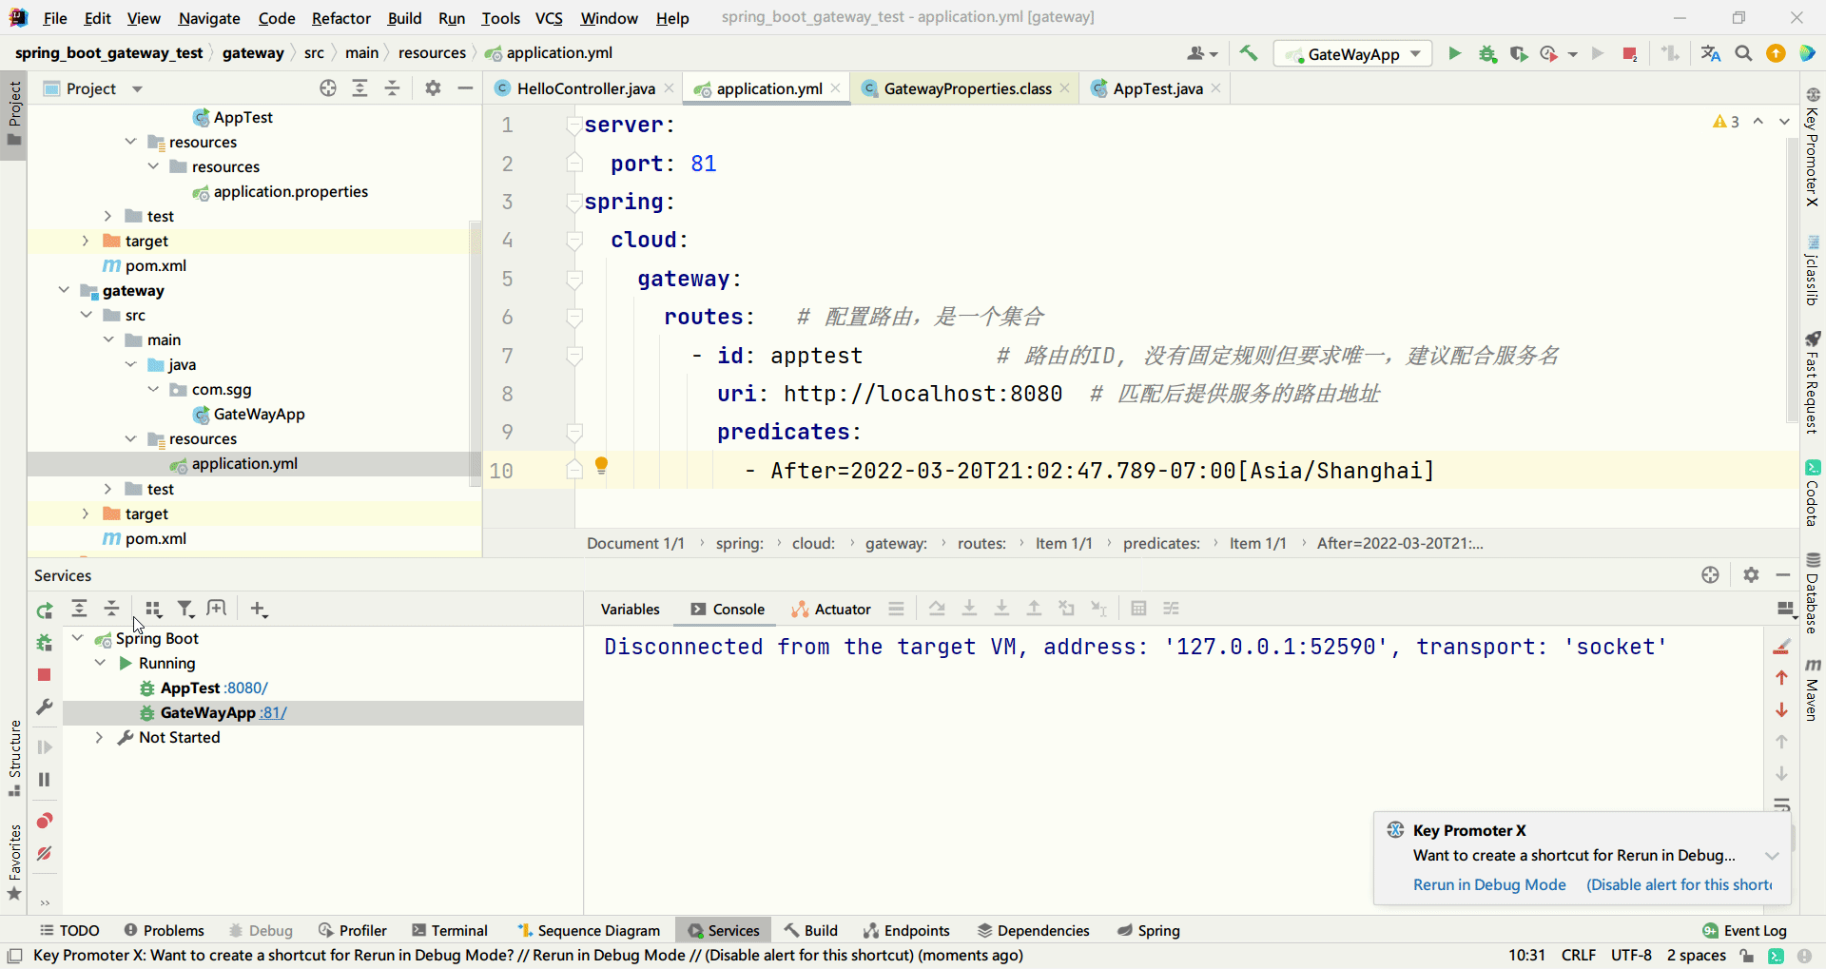Image resolution: width=1826 pixels, height=969 pixels.
Task: Pause program in the Services sidebar
Action: (44, 780)
